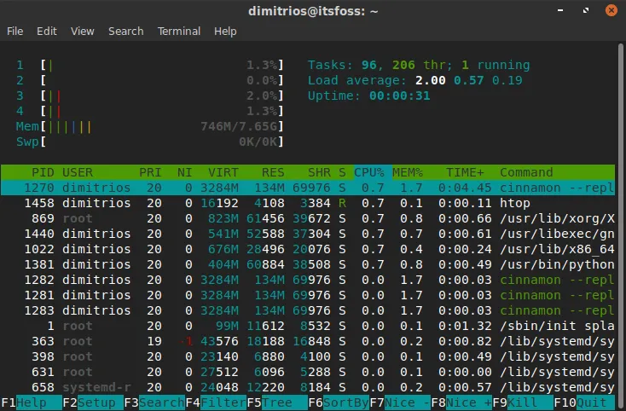Toggle F5 Tree view
Screen dimensions: 626x411
tap(278, 402)
